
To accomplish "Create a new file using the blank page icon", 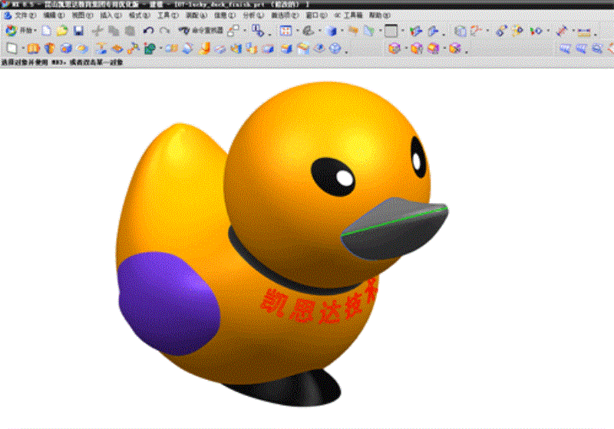I will [x=47, y=31].
